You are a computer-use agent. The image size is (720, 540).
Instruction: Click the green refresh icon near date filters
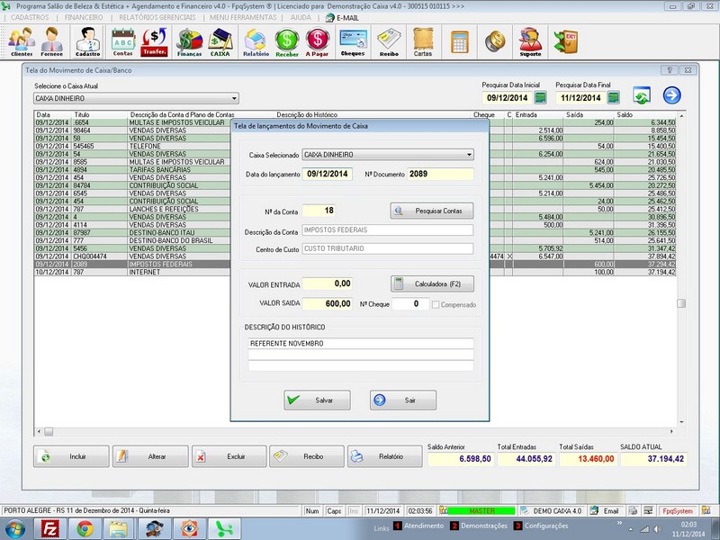pyautogui.click(x=642, y=96)
